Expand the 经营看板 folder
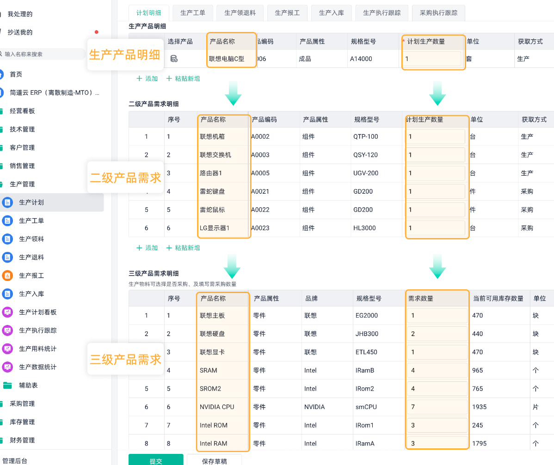Screen dimensions: 554x465 pos(22,111)
